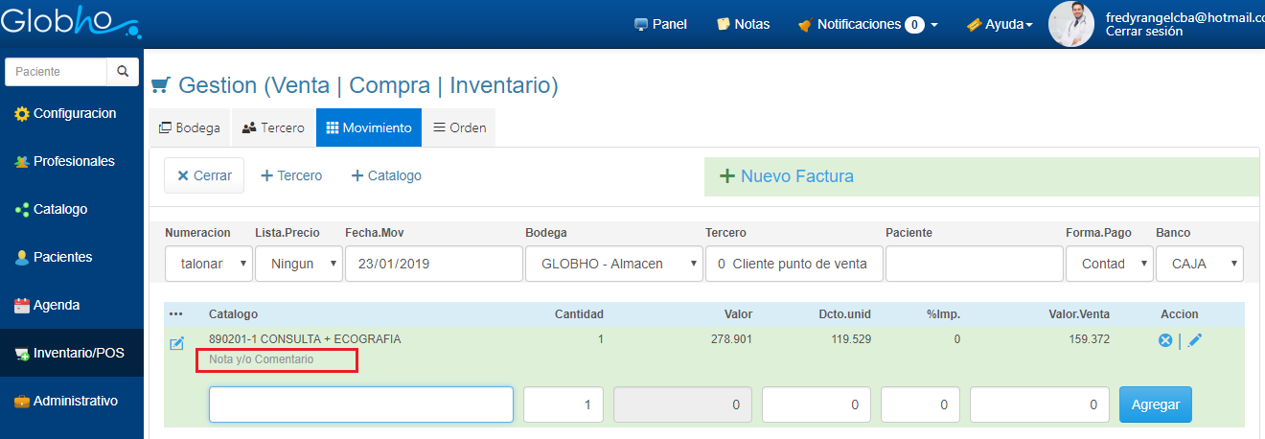Open the Banco CAJA dropdown
1265x439 pixels.
point(1199,264)
